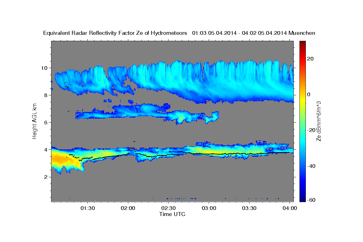
Task: Click the 02:30 time axis tick label
Action: pyautogui.click(x=168, y=208)
